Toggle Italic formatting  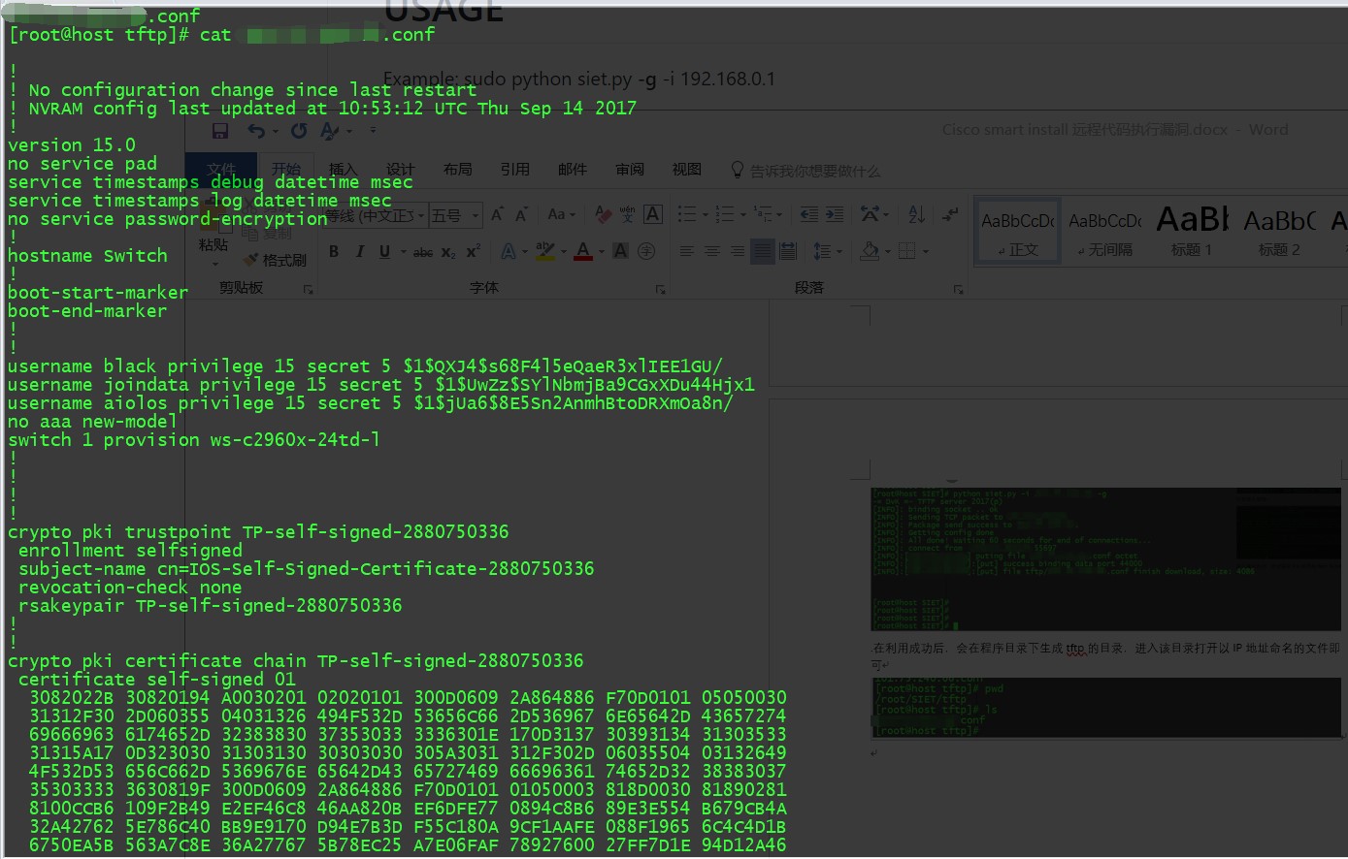point(359,251)
